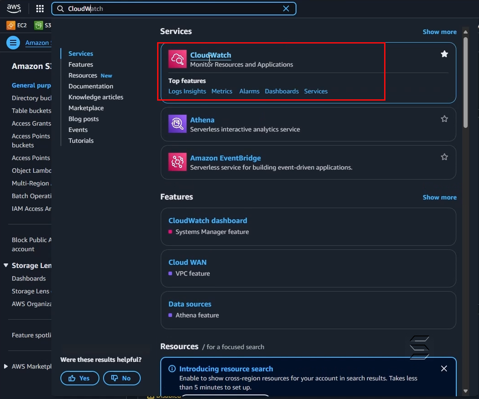Open the CloudWatch dashboard feature
479x399 pixels.
[x=208, y=220]
